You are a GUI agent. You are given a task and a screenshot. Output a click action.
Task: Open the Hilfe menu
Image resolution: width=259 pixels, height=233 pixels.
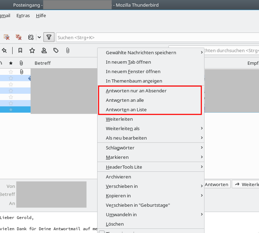click(x=41, y=15)
